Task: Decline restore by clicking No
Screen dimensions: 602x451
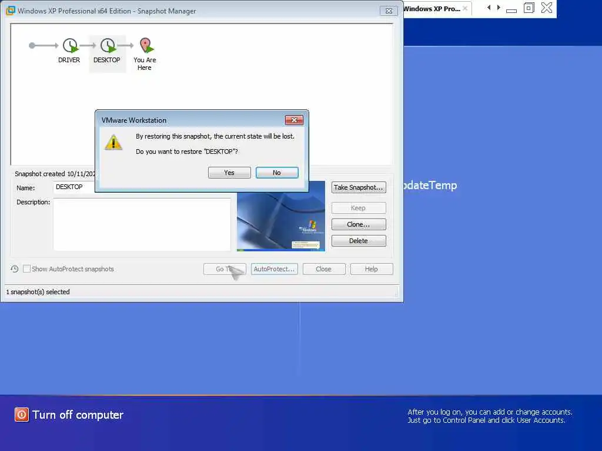Action: coord(277,173)
